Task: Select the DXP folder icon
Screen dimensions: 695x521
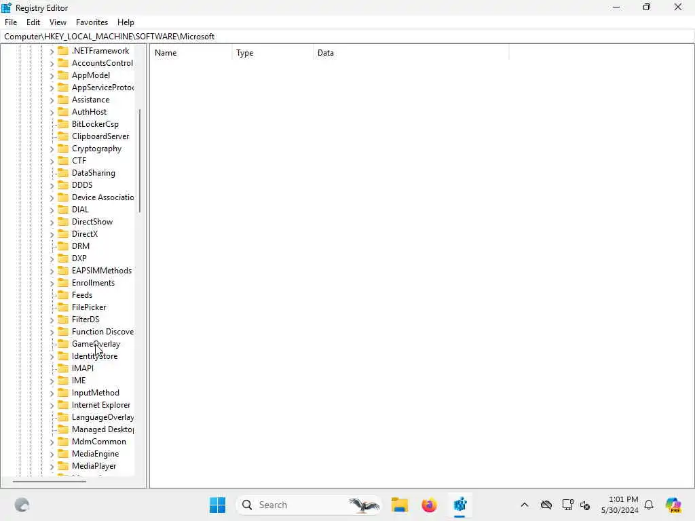Action: (63, 258)
